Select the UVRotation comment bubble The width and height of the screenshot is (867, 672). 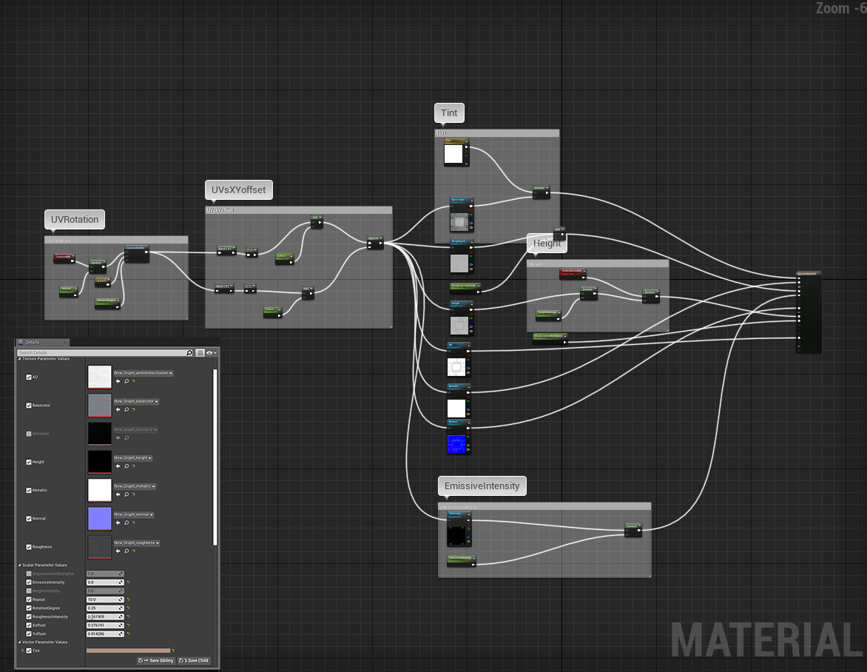[75, 220]
